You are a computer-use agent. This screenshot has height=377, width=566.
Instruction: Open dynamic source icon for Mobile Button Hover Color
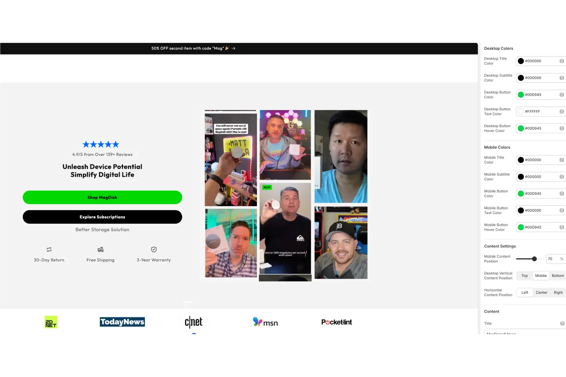(562, 227)
